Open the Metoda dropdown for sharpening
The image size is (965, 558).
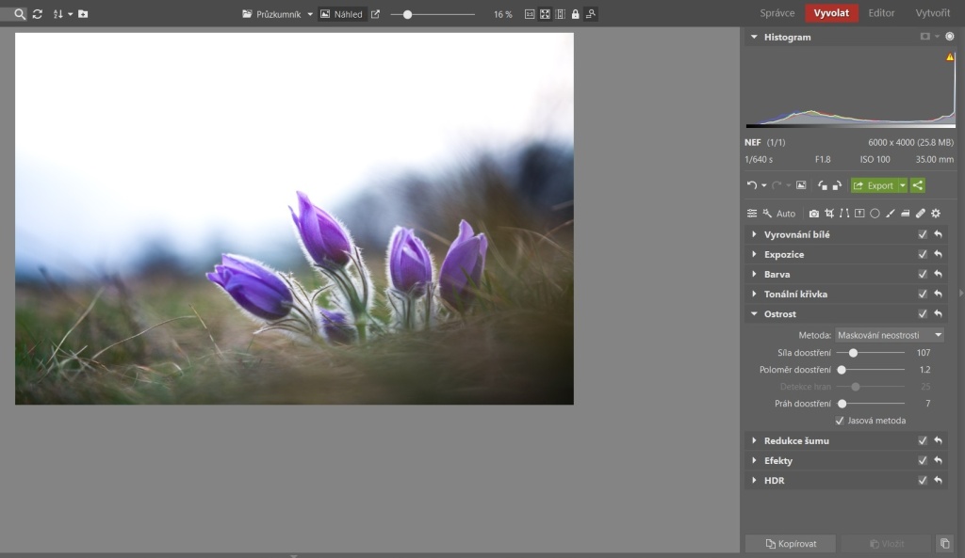click(x=889, y=335)
